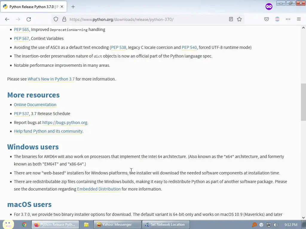The image size is (306, 229).
Task: Click the forward navigation arrow
Action: (x=18, y=19)
